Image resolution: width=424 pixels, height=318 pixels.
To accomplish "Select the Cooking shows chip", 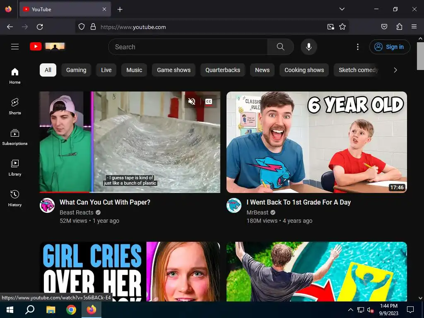I will click(304, 70).
